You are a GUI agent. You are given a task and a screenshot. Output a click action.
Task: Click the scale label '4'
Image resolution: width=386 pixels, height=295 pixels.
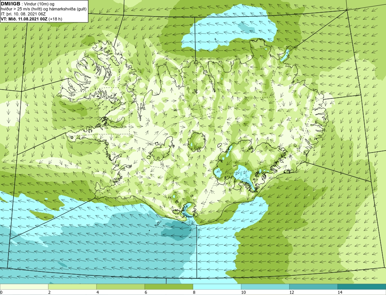98,292
